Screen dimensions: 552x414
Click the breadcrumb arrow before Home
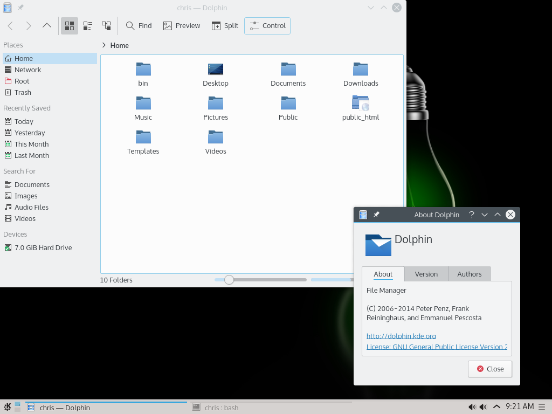104,45
